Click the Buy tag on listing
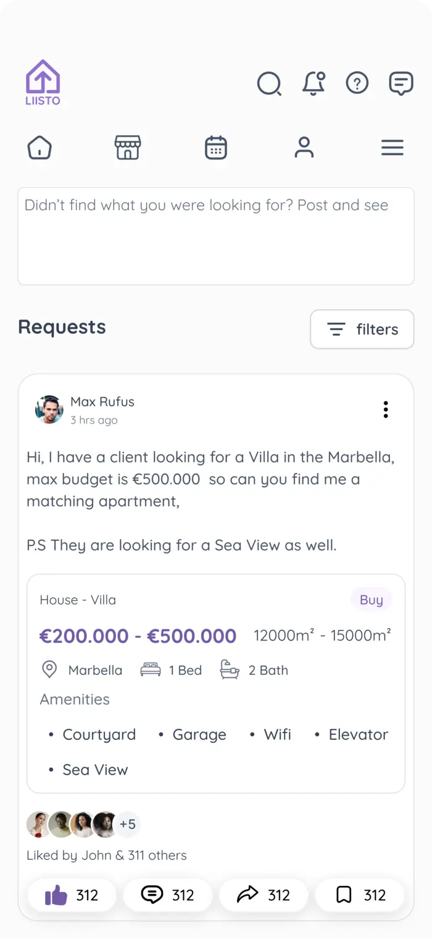Screen dimensions: 432x939 pyautogui.click(x=372, y=600)
